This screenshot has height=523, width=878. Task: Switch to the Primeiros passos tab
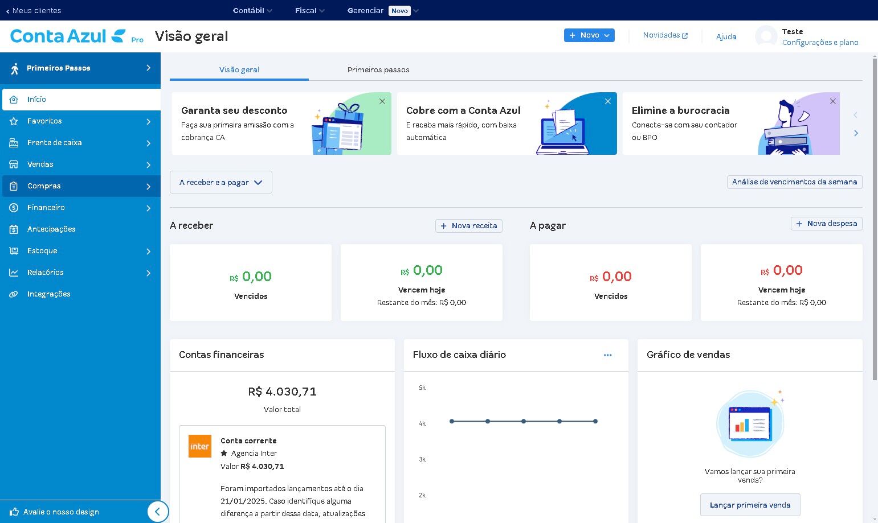pos(378,69)
